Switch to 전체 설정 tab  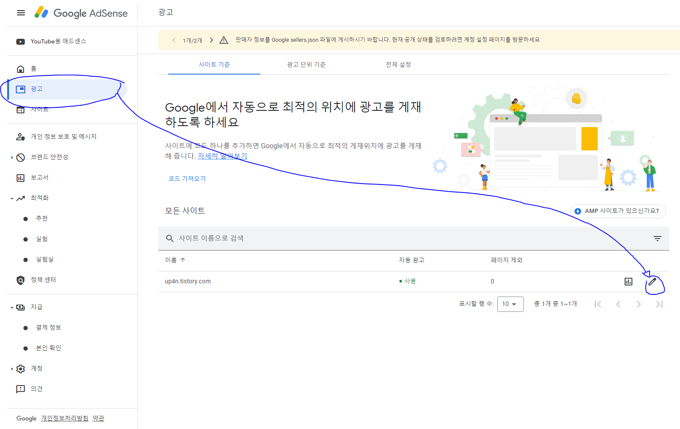coord(398,65)
